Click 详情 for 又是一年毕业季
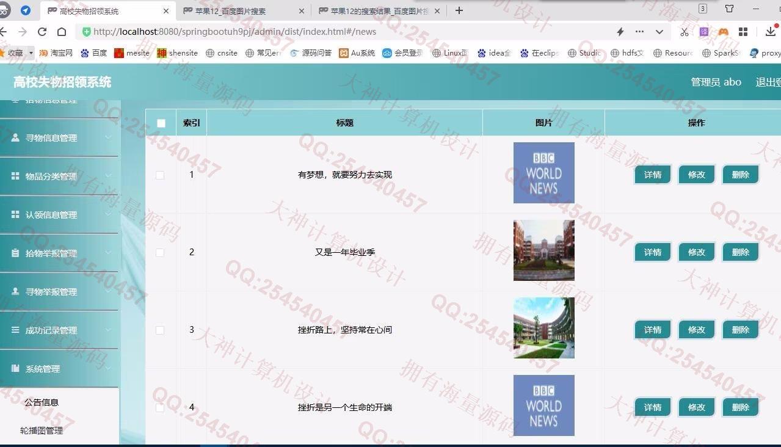Screen dimensions: 781x447 pos(653,252)
